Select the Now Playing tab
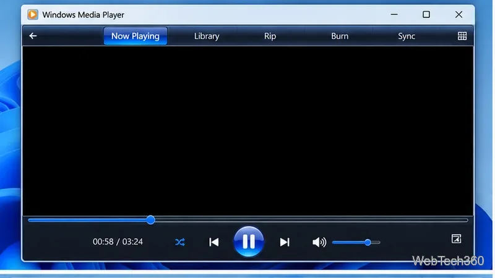 click(x=136, y=36)
